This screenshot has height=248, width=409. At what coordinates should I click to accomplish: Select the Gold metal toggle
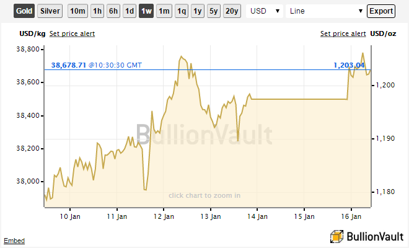click(x=24, y=11)
